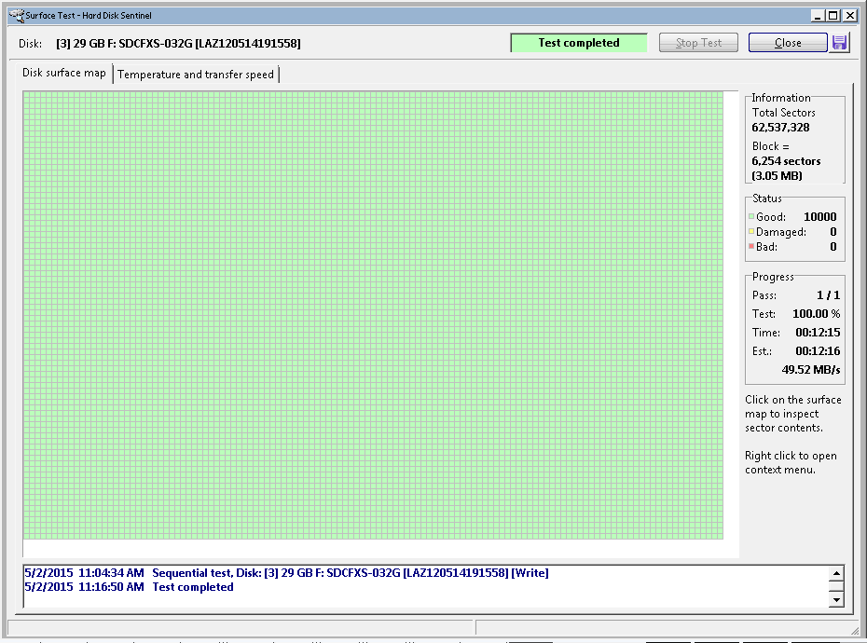Click the 49.52 MB/s transfer speed value

[810, 370]
